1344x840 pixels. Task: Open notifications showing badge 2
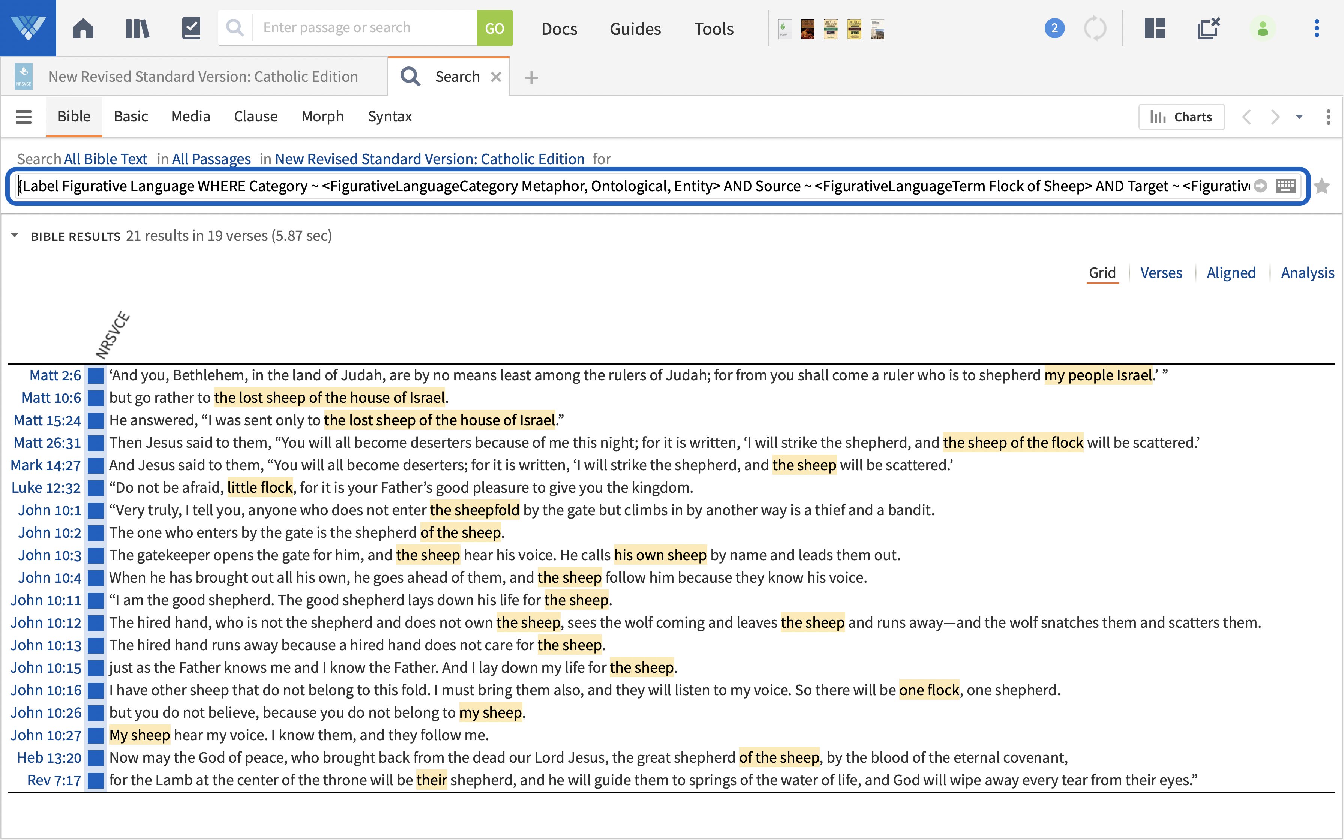tap(1053, 28)
